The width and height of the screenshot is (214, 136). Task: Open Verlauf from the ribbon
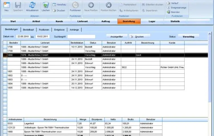(x=175, y=3)
